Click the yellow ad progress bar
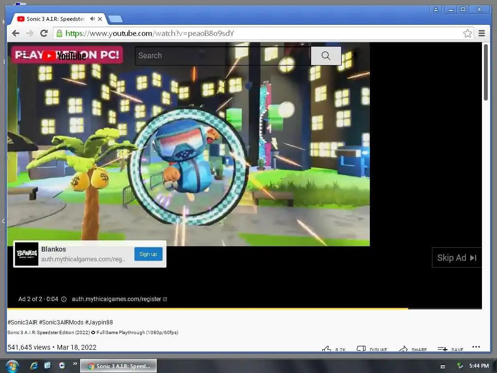The image size is (497, 373). click(x=208, y=308)
